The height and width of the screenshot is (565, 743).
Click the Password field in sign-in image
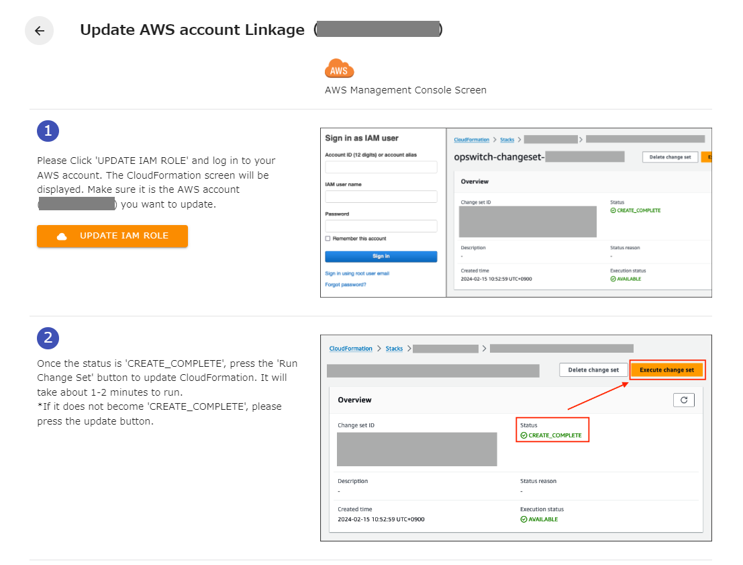[381, 226]
